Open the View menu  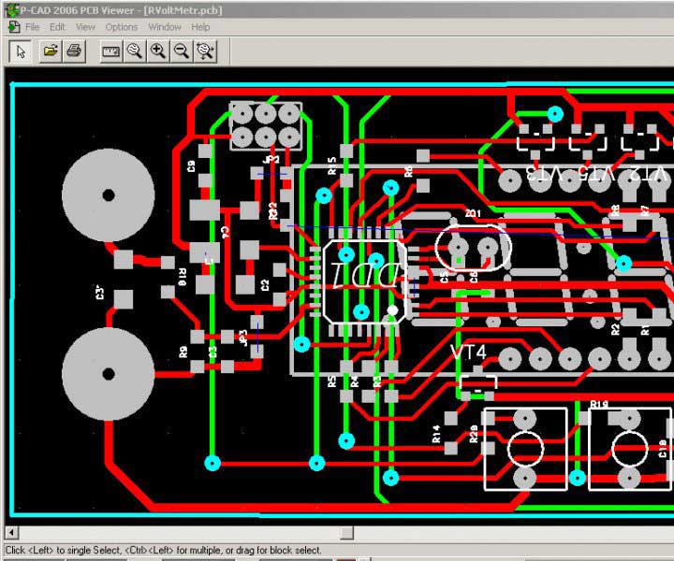coord(85,27)
